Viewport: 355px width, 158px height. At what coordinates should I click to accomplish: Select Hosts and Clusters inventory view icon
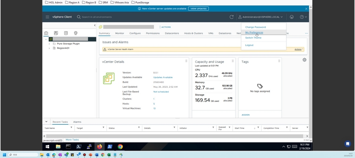tap(46, 33)
